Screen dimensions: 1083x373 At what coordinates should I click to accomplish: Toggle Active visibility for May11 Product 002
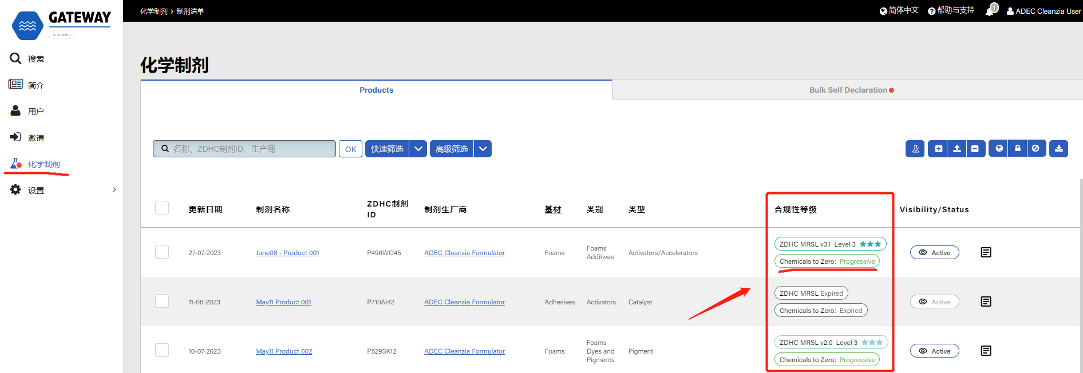(934, 351)
